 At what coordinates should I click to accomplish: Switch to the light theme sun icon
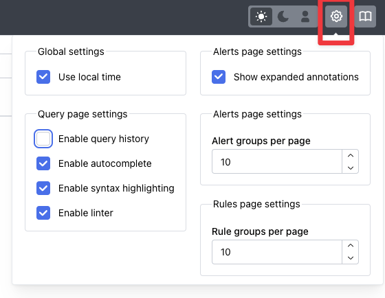pyautogui.click(x=261, y=16)
